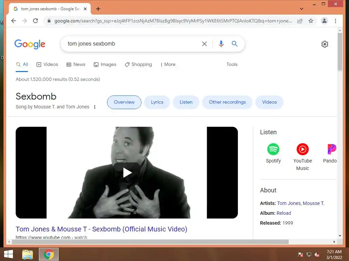Open the Other recordings chip
The width and height of the screenshot is (349, 261).
(227, 102)
